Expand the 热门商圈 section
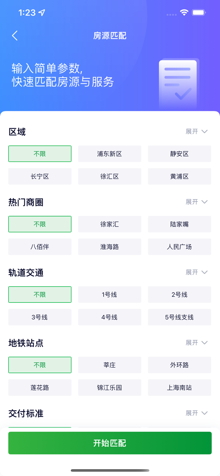The image size is (220, 476). click(197, 202)
